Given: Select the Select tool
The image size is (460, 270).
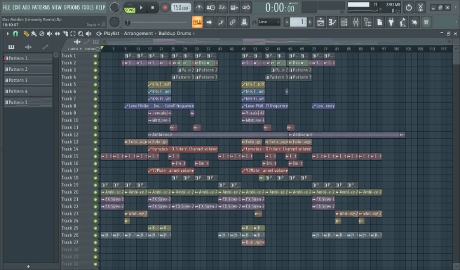Looking at the screenshot, I should [x=73, y=34].
